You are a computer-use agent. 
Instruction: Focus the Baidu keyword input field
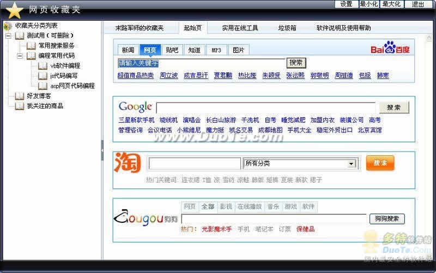click(201, 63)
